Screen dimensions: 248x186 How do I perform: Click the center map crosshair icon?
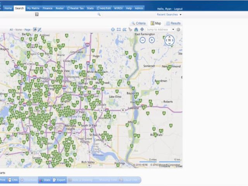[x=142, y=29]
